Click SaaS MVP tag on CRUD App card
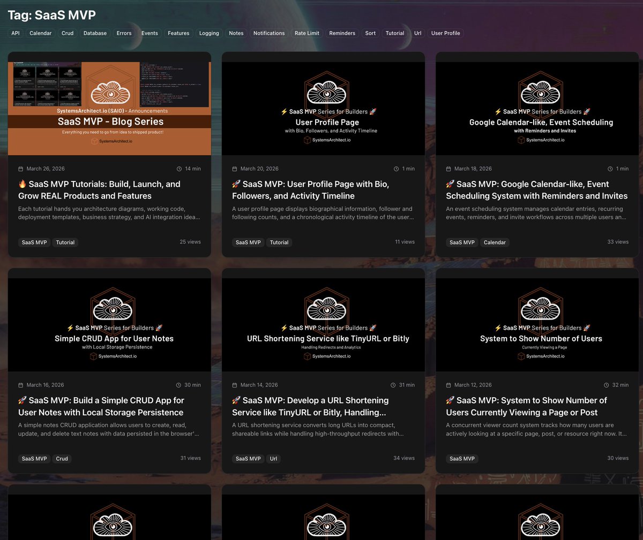Image resolution: width=643 pixels, height=540 pixels. (34, 459)
